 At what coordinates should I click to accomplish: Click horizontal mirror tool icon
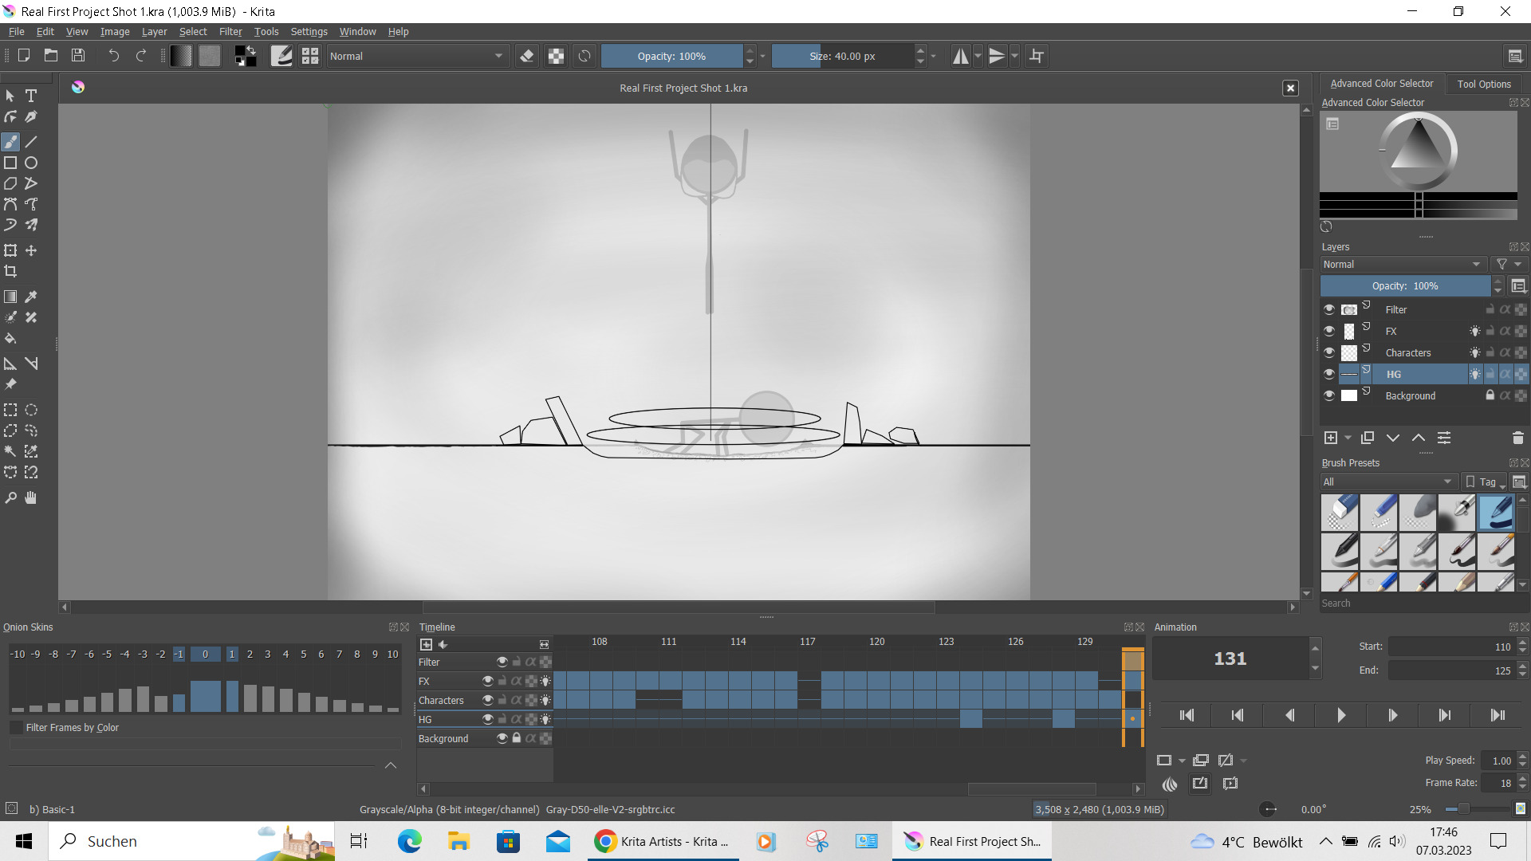click(x=961, y=56)
